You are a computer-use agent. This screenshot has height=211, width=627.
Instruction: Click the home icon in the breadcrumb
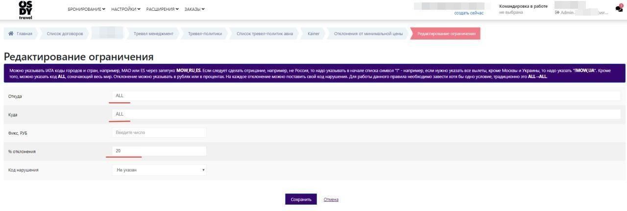[x=11, y=34]
